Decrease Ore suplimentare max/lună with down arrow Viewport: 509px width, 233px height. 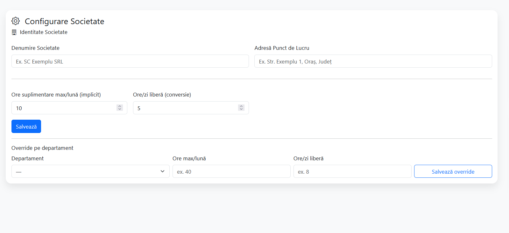(120, 110)
